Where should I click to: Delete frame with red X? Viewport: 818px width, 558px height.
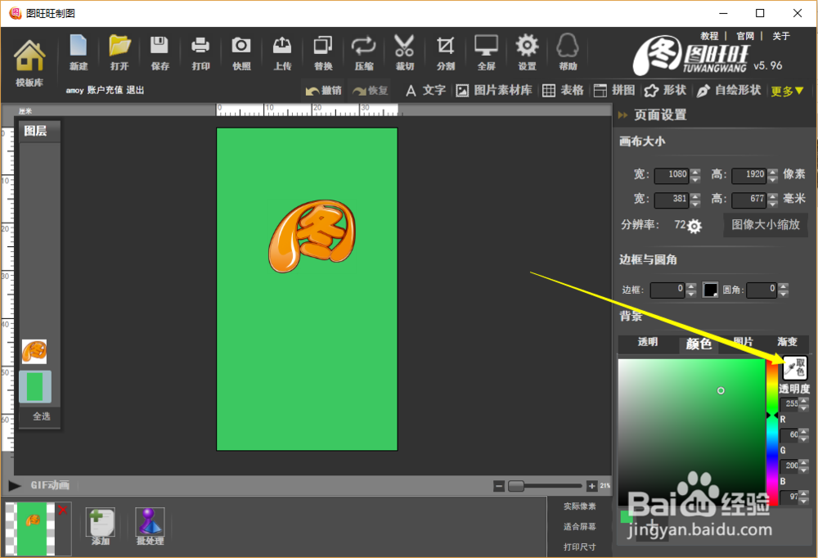pos(63,510)
